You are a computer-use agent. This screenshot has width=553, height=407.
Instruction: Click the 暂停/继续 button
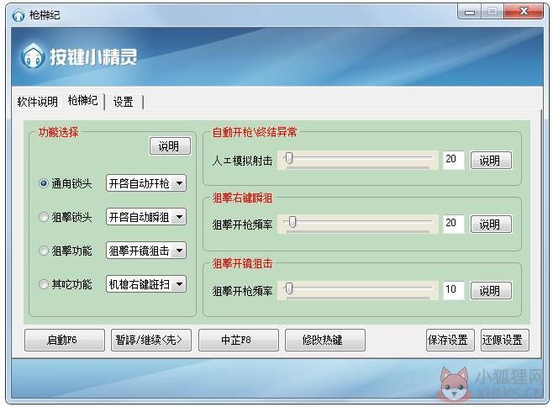click(151, 340)
